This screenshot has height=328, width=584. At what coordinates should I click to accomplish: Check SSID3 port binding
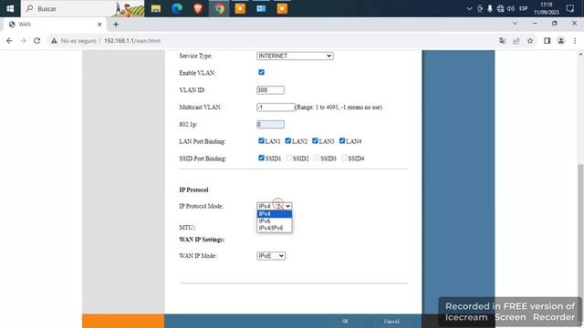pyautogui.click(x=317, y=158)
